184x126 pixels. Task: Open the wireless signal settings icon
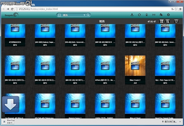(154, 15)
